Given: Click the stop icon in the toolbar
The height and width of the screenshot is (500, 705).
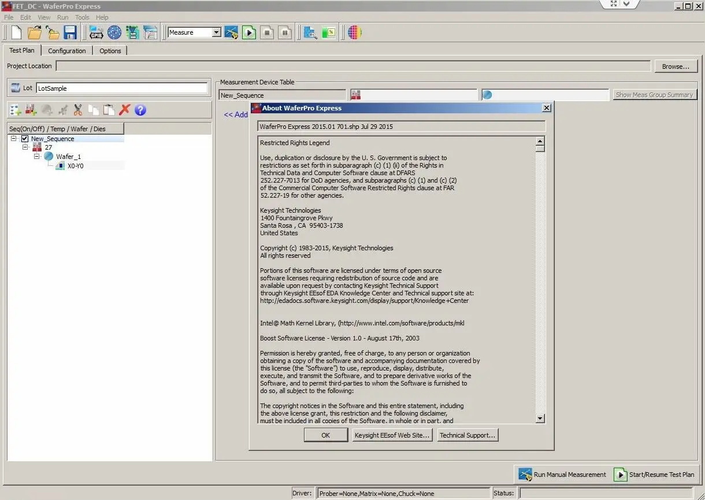Looking at the screenshot, I should tap(267, 32).
